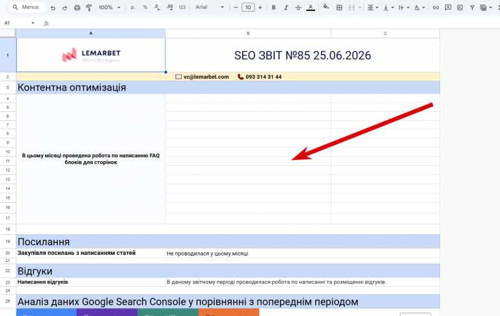The width and height of the screenshot is (500, 316).
Task: Open the Name box dropdown arrow
Action: coord(33,23)
